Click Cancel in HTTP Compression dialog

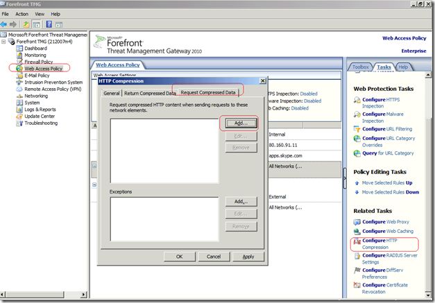coord(214,257)
